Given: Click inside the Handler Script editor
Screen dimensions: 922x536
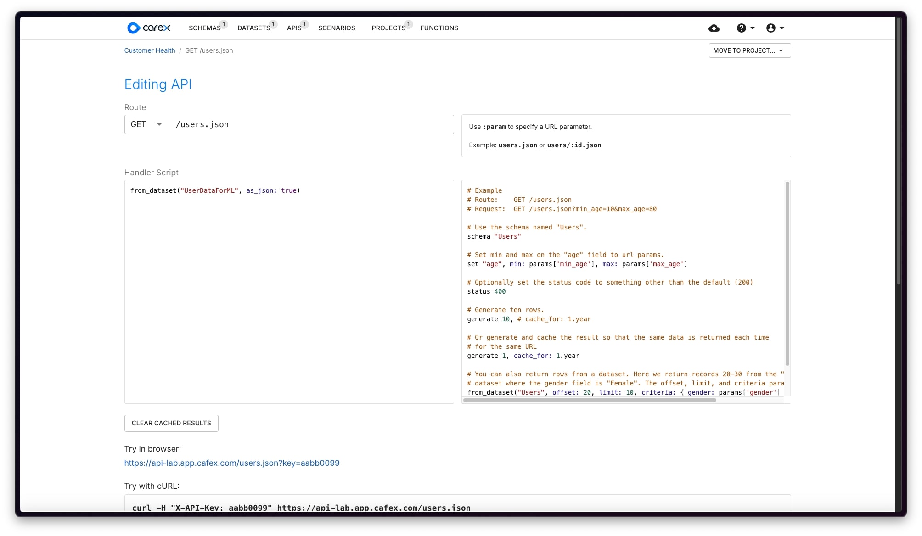Looking at the screenshot, I should tap(289, 294).
